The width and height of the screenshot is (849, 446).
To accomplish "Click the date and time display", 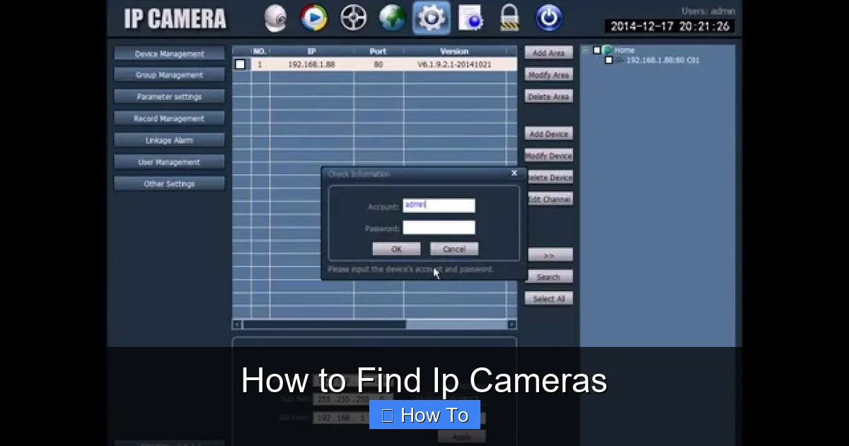I will point(670,26).
